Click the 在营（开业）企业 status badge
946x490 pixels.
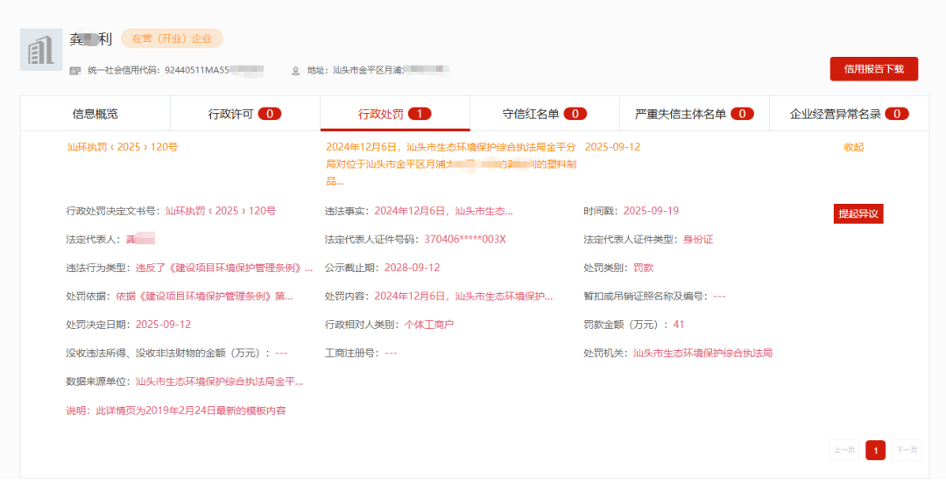[172, 38]
